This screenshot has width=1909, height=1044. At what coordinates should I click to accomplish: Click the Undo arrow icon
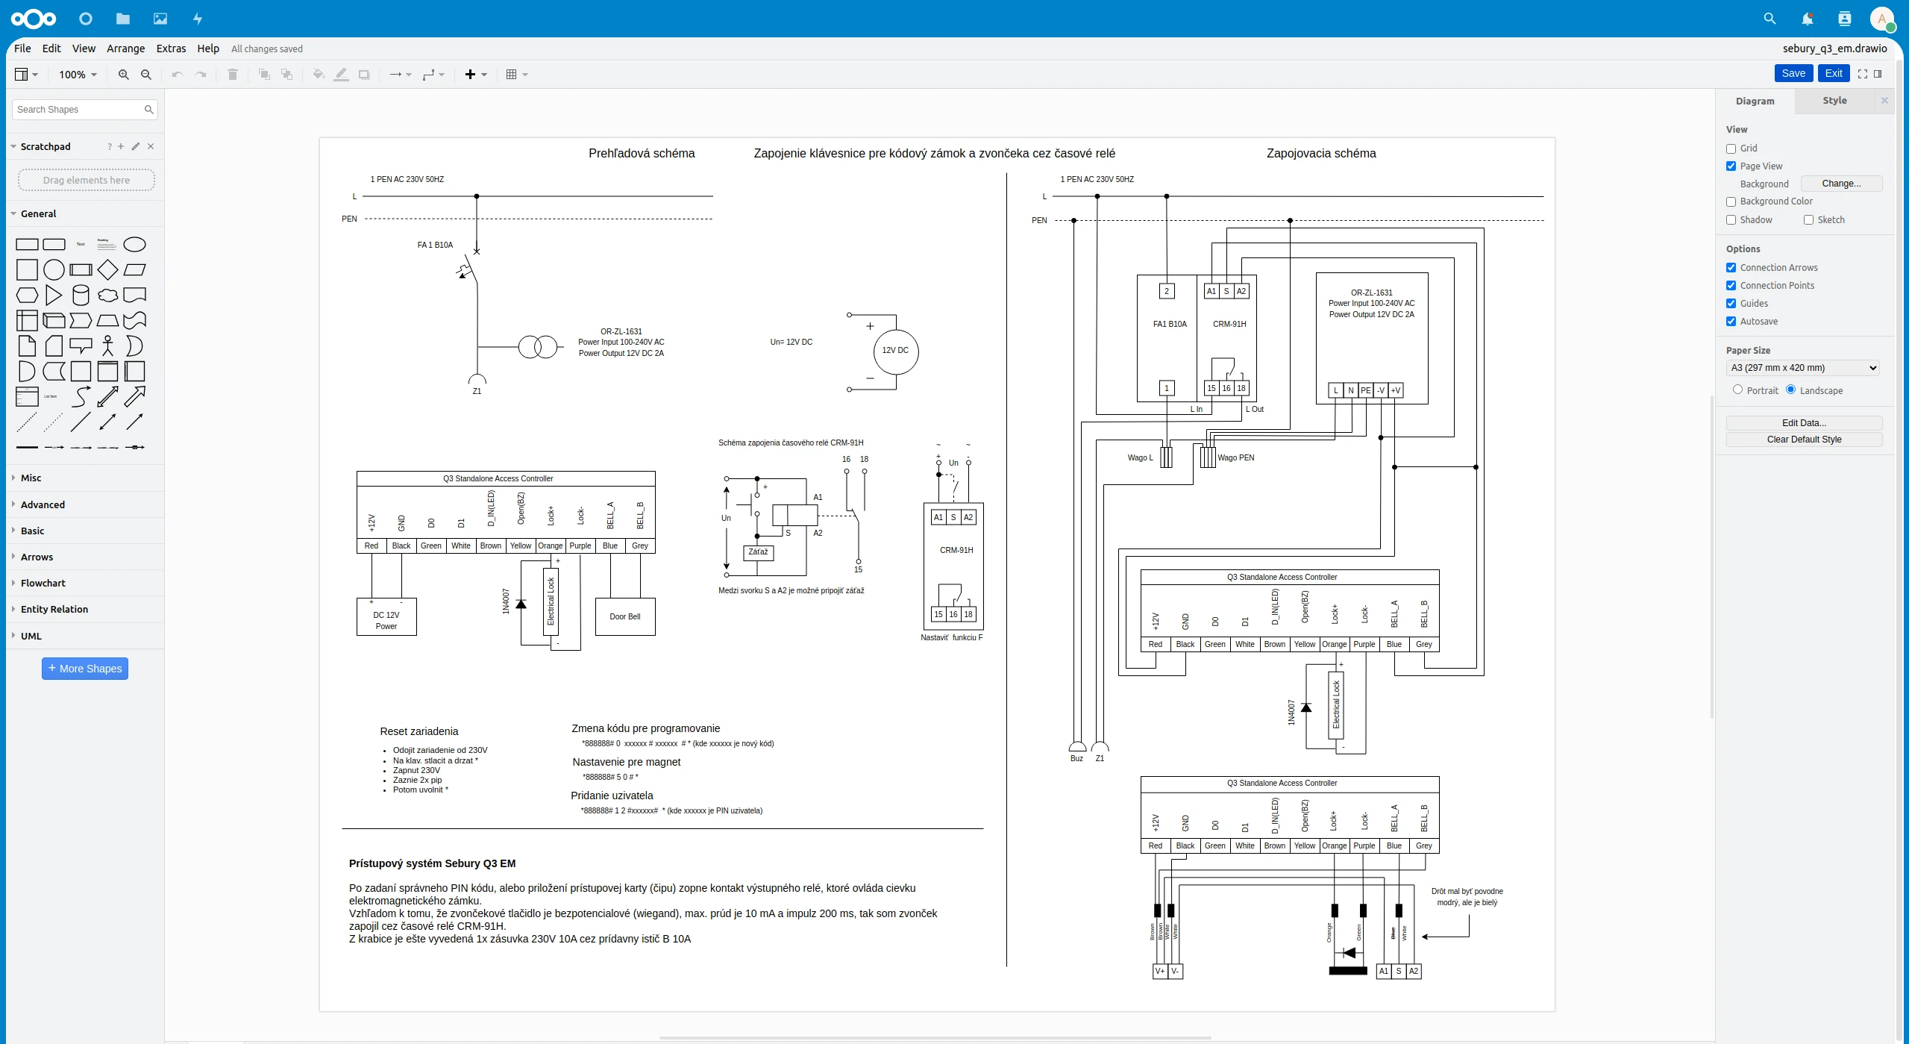pos(177,75)
